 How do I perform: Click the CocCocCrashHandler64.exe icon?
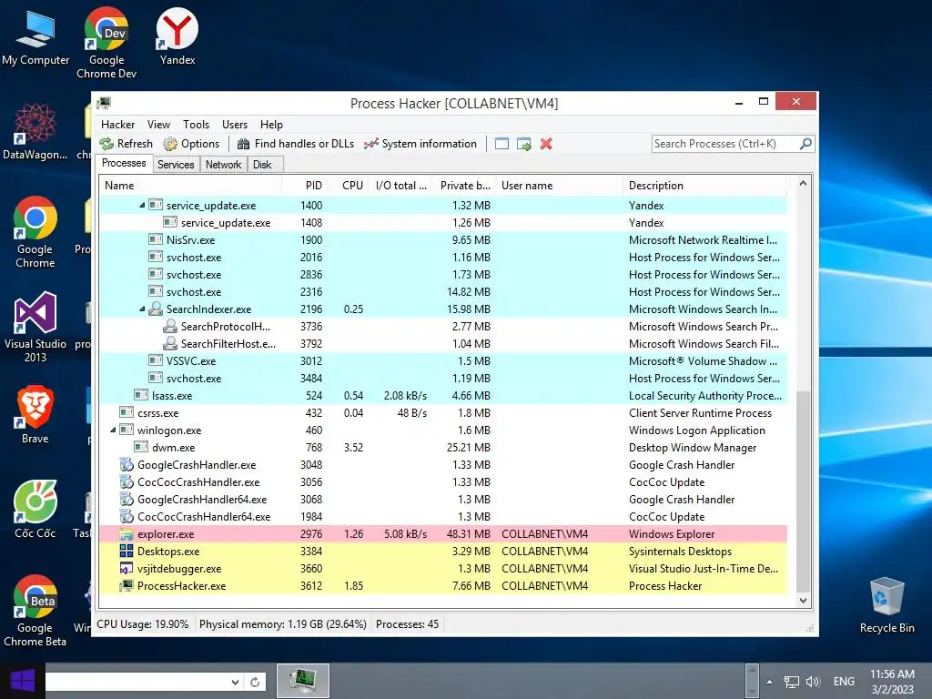pos(127,517)
